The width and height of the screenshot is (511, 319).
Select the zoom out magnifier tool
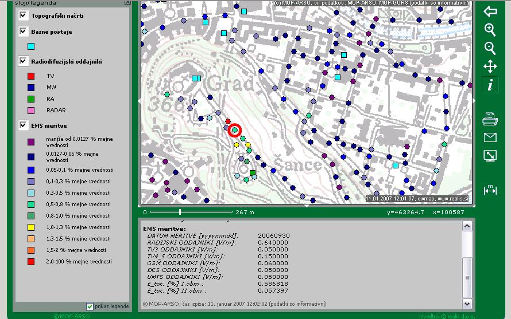click(x=490, y=49)
